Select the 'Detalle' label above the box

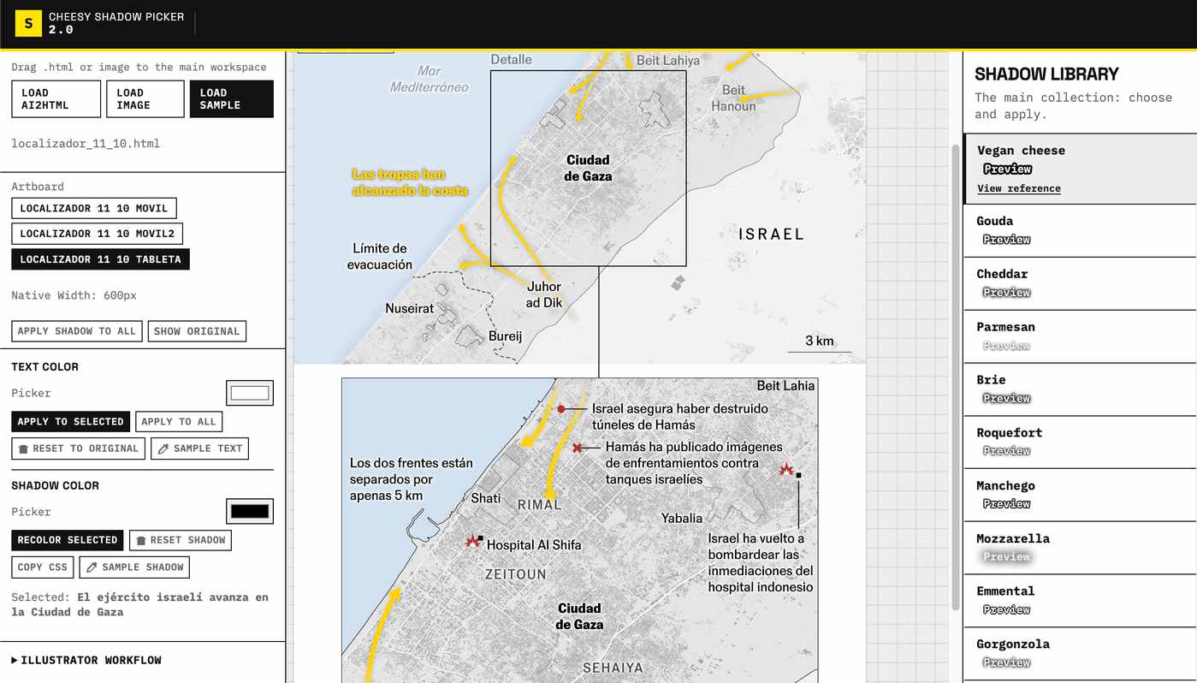pos(512,60)
